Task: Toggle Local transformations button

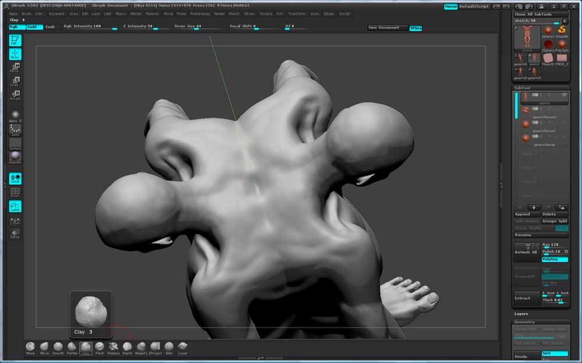Action: [x=15, y=178]
